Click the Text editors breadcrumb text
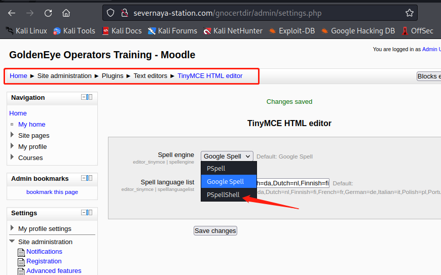This screenshot has height=275, width=441. point(150,76)
